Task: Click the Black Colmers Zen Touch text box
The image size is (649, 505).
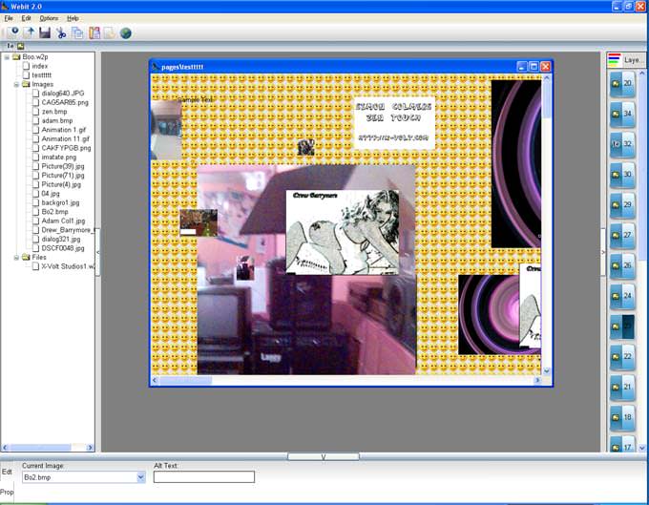Action: [394, 123]
